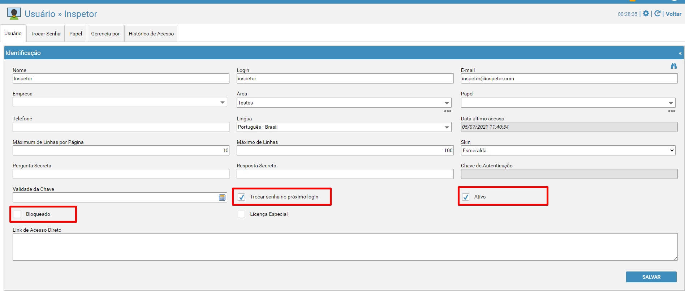Screen dimensions: 685x291
Task: Click the Pergunta Secreta input field
Action: (121, 174)
